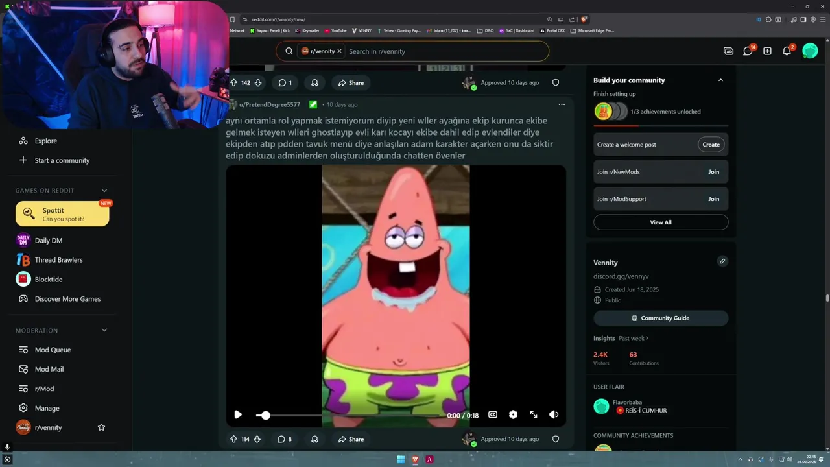The height and width of the screenshot is (467, 830).
Task: Open the three-dot menu on PretendDegree5577's post
Action: point(562,104)
